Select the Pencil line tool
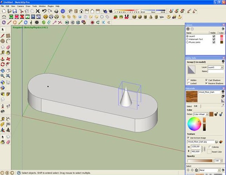This screenshot has height=175, width=226. pyautogui.click(x=3, y=36)
